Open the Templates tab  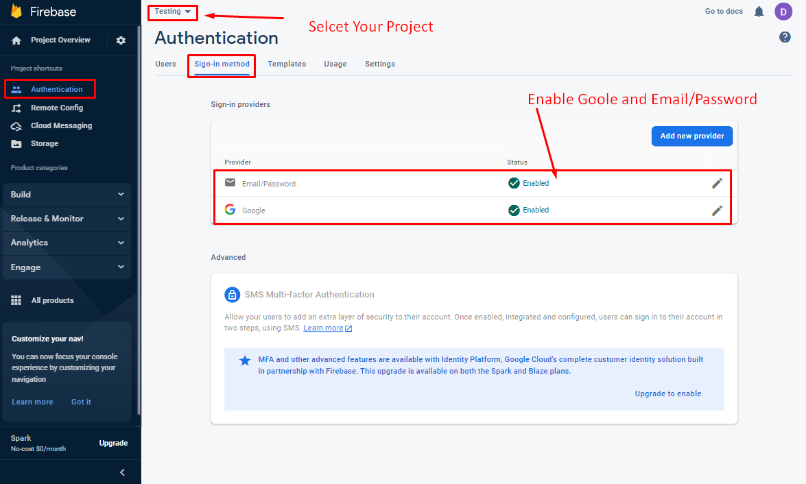tap(287, 64)
